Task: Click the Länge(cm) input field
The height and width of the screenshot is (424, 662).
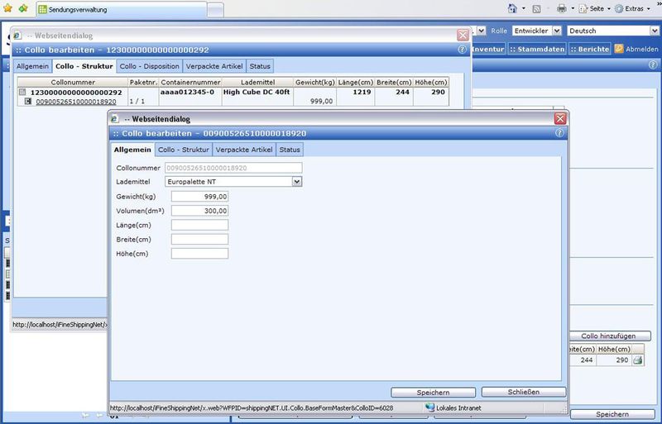Action: coord(199,225)
